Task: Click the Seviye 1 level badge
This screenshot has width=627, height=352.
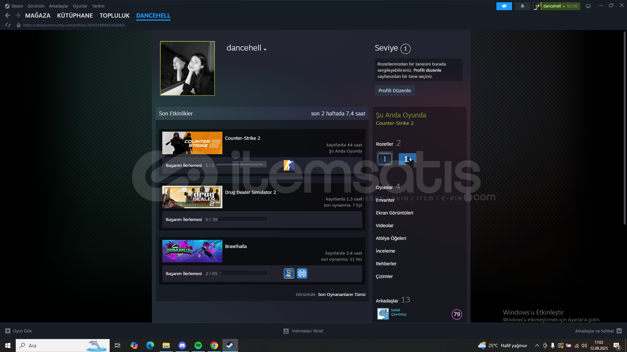Action: [x=406, y=49]
